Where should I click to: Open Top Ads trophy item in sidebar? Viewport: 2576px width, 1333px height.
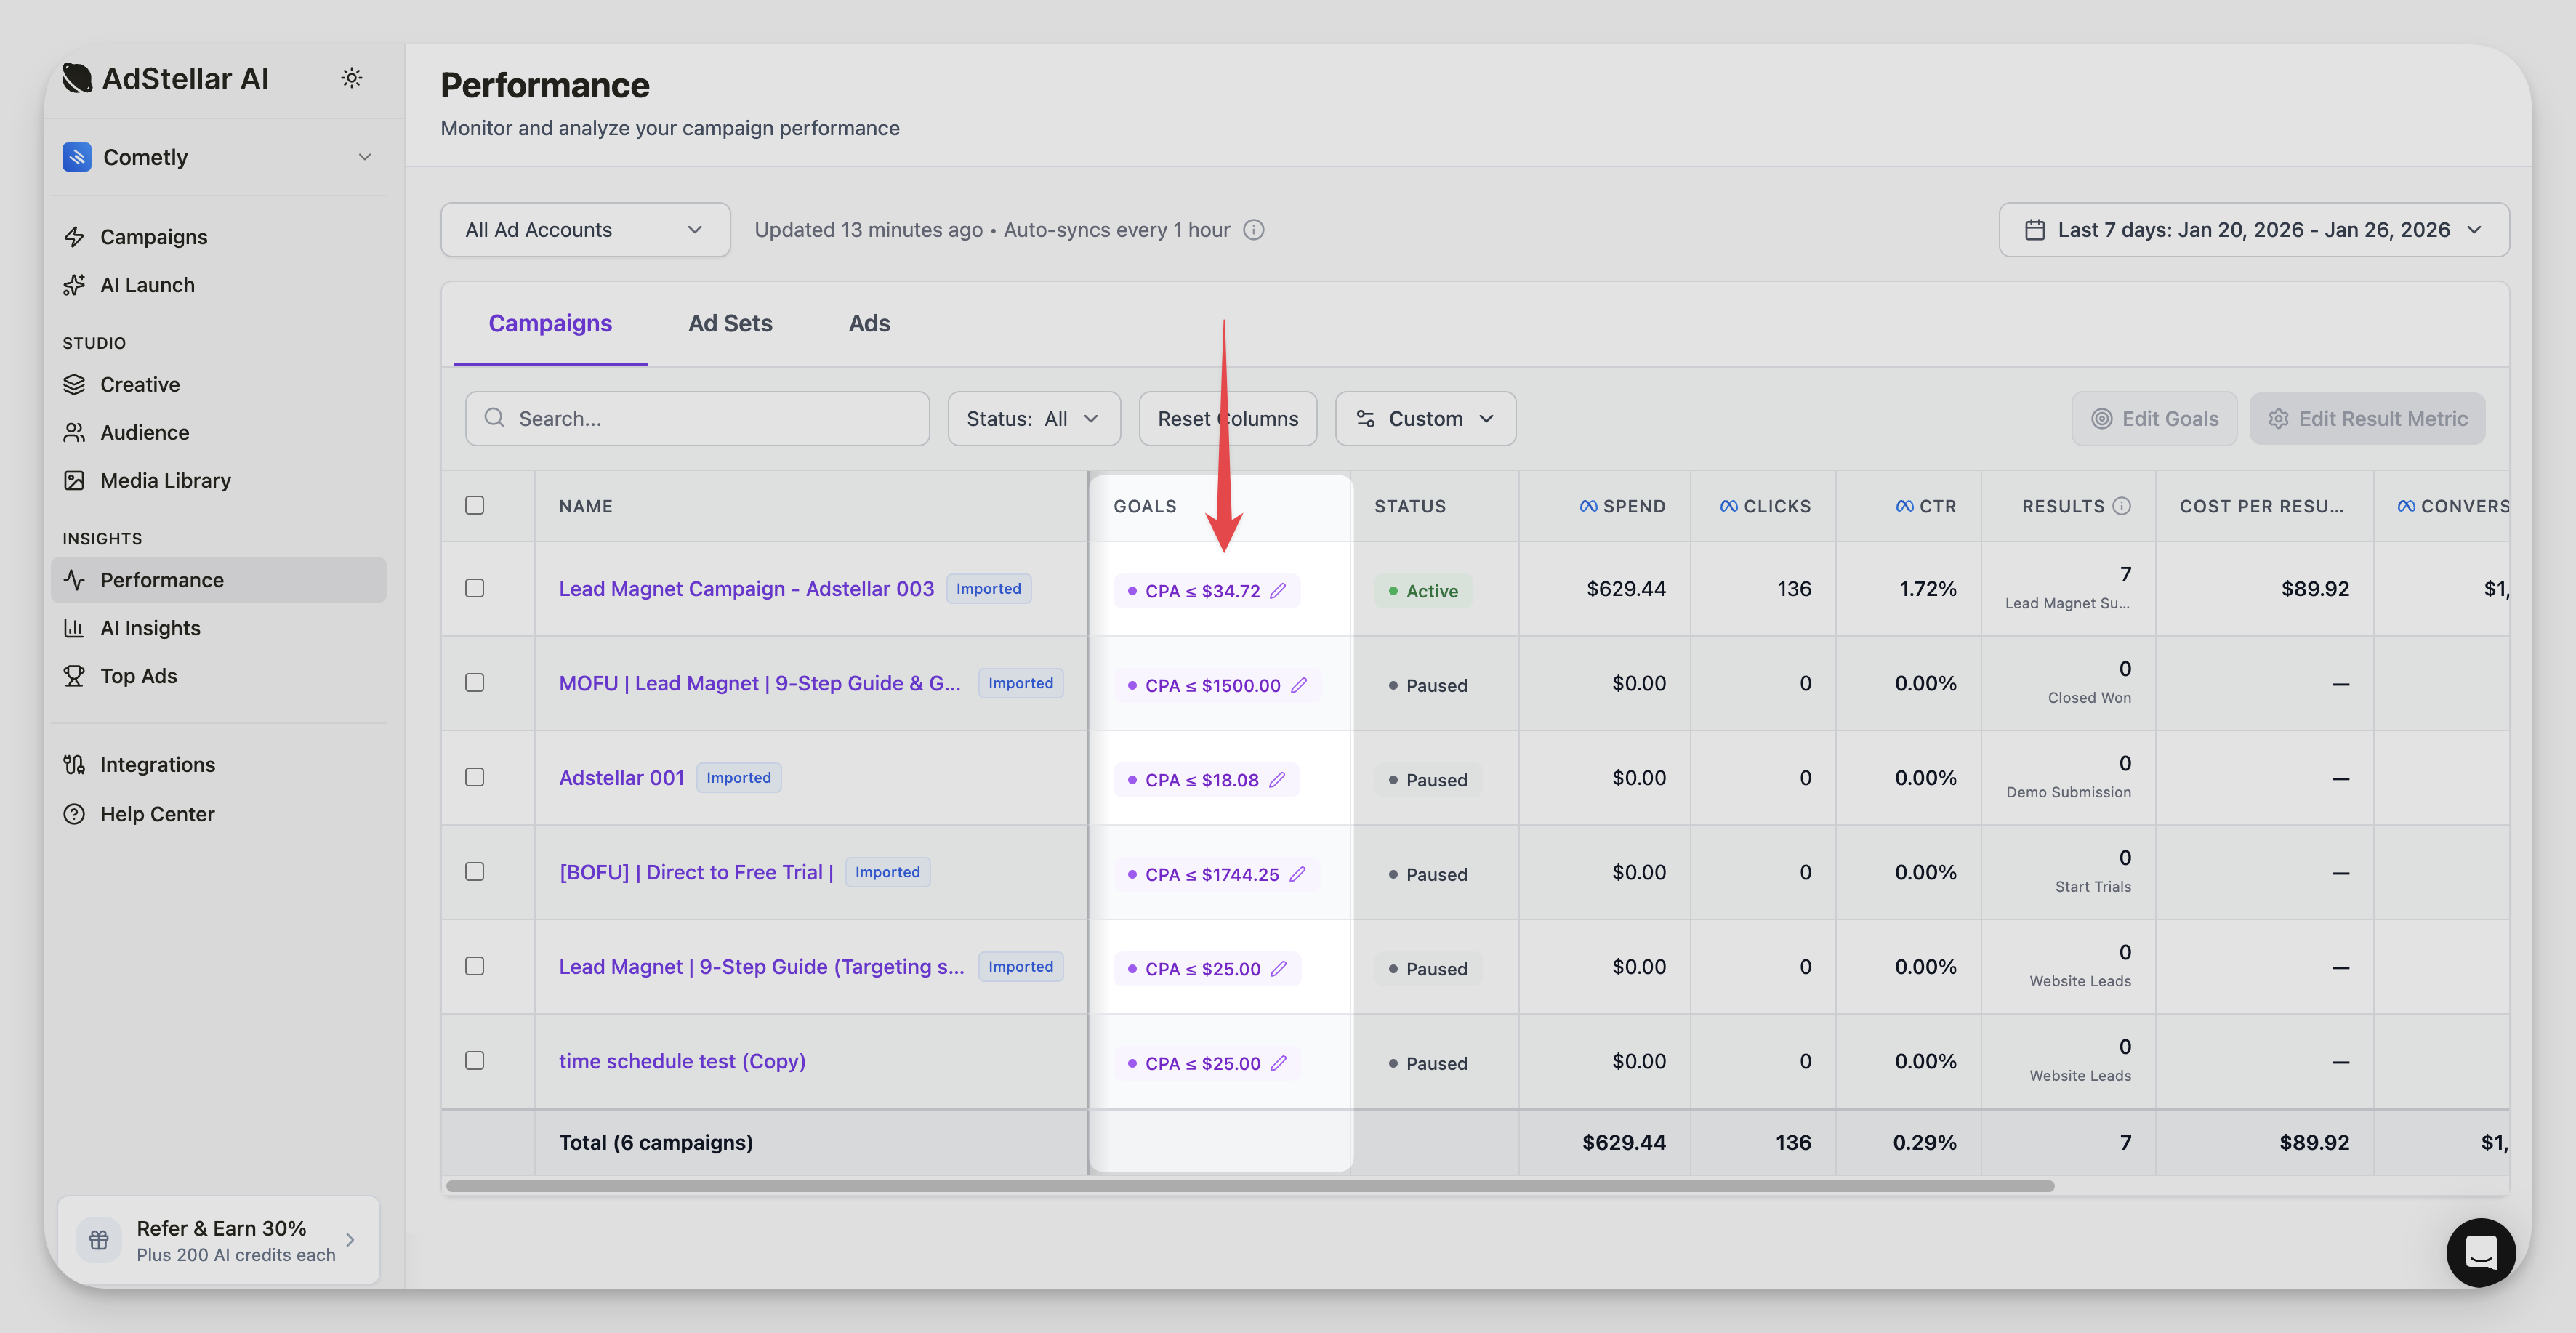pos(138,676)
